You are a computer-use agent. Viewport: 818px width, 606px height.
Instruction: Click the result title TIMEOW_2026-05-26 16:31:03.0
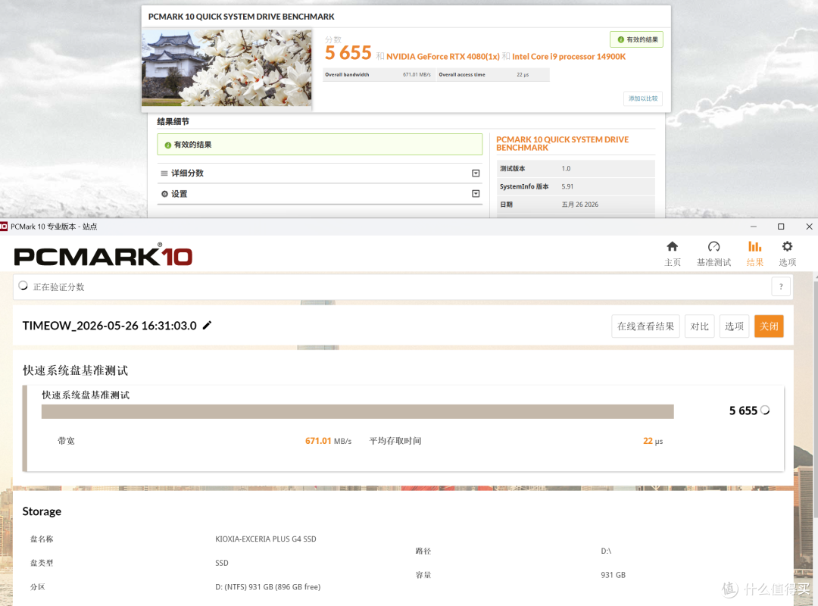(110, 326)
